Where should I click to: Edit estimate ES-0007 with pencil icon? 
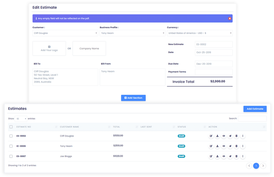[211, 156]
